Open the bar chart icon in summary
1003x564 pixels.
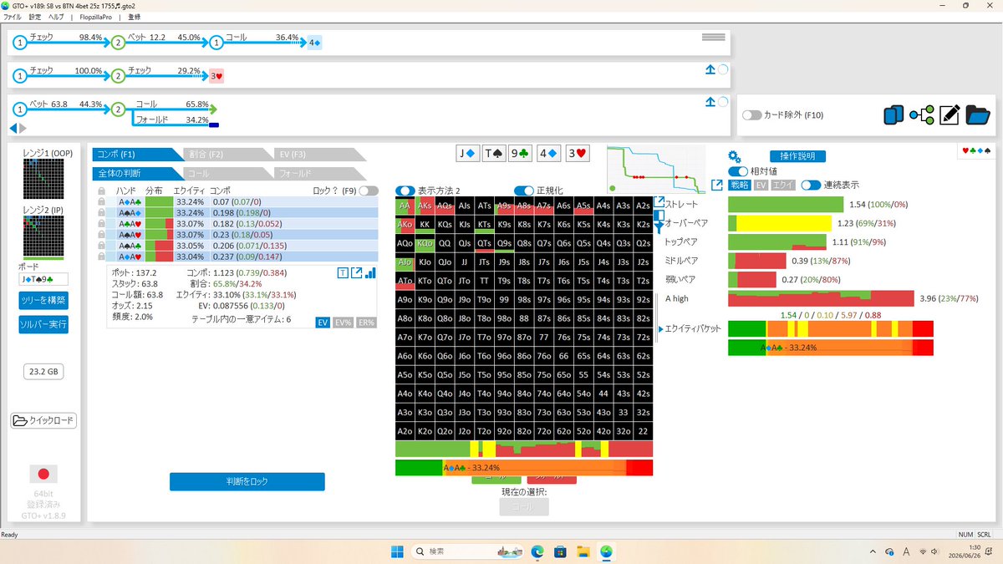370,272
